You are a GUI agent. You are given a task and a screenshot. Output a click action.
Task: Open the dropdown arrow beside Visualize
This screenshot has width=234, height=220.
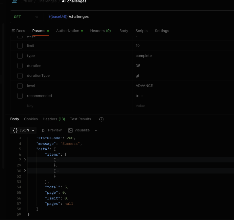(x=96, y=130)
